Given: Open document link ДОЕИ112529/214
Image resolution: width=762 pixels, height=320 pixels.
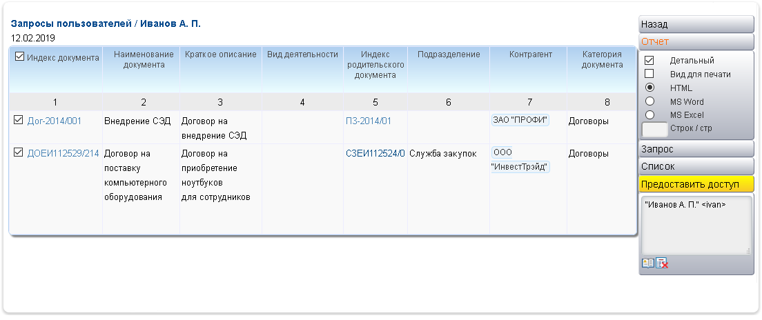Looking at the screenshot, I should pos(63,154).
